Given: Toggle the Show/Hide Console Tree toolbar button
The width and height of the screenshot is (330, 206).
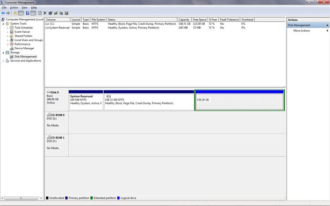Looking at the screenshot, I should [21, 13].
